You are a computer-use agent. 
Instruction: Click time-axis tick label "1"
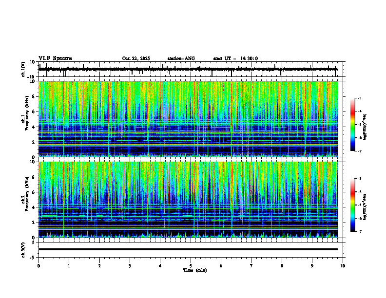coord(69,266)
